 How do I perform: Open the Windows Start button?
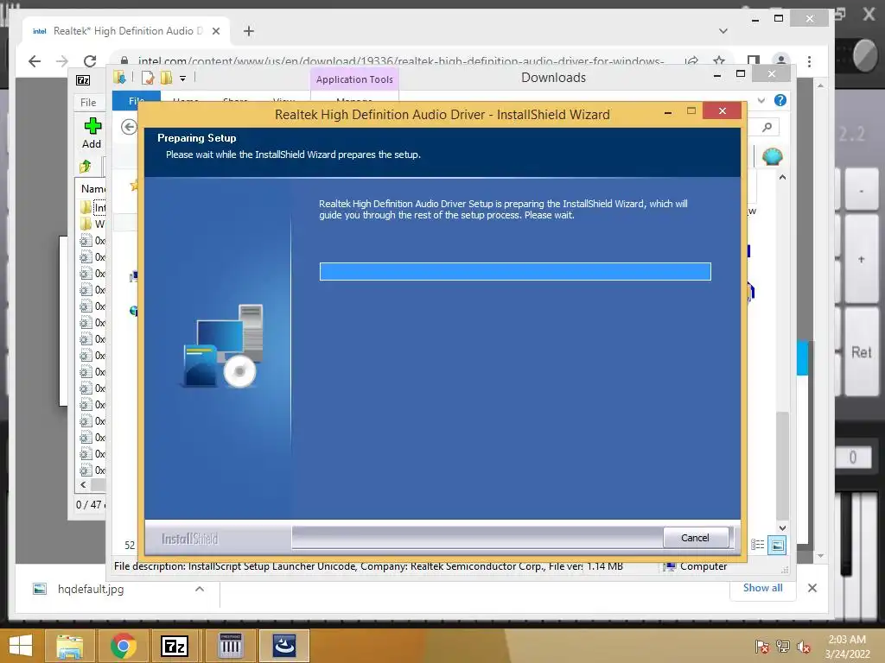[x=21, y=646]
